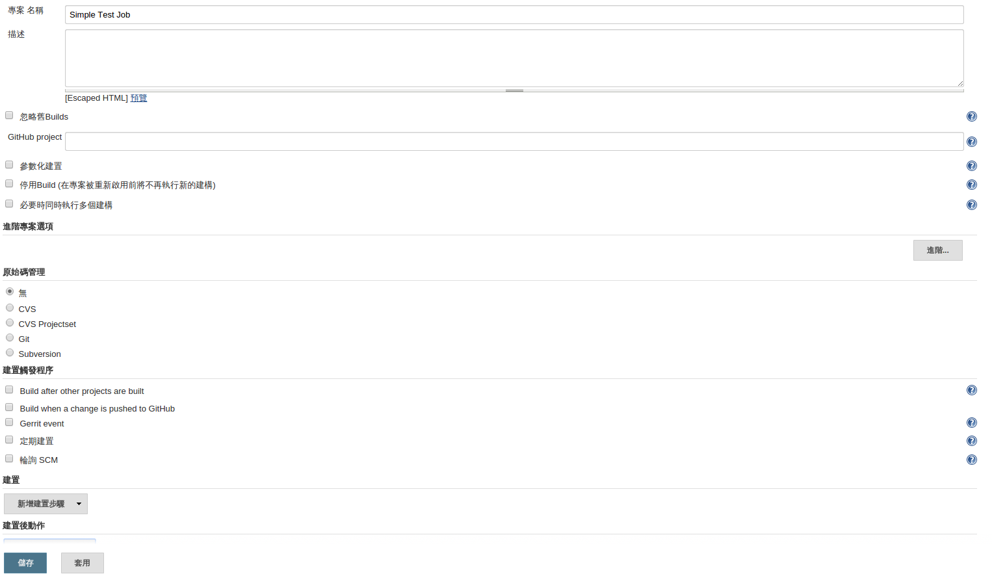Tick the 參數化建置 checkbox
This screenshot has width=992, height=576.
pyautogui.click(x=9, y=164)
